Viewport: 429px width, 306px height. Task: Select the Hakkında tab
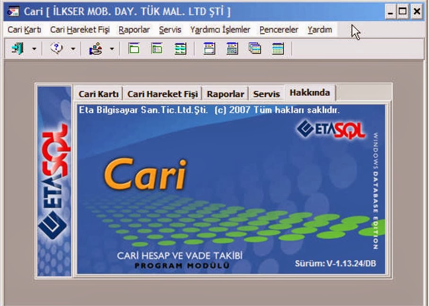point(310,93)
